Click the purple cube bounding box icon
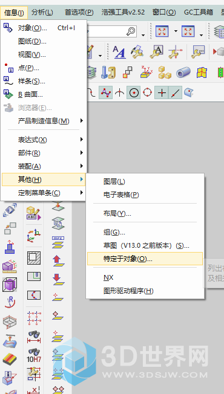The image size is (224, 394). [x=10, y=285]
